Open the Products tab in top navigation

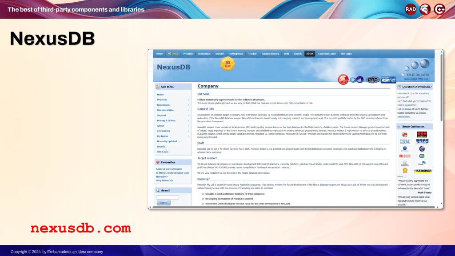click(188, 54)
